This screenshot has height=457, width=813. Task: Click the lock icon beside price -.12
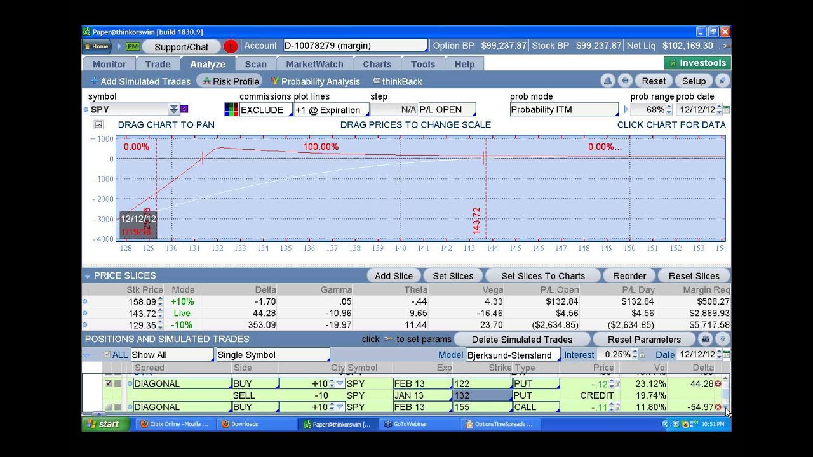617,383
